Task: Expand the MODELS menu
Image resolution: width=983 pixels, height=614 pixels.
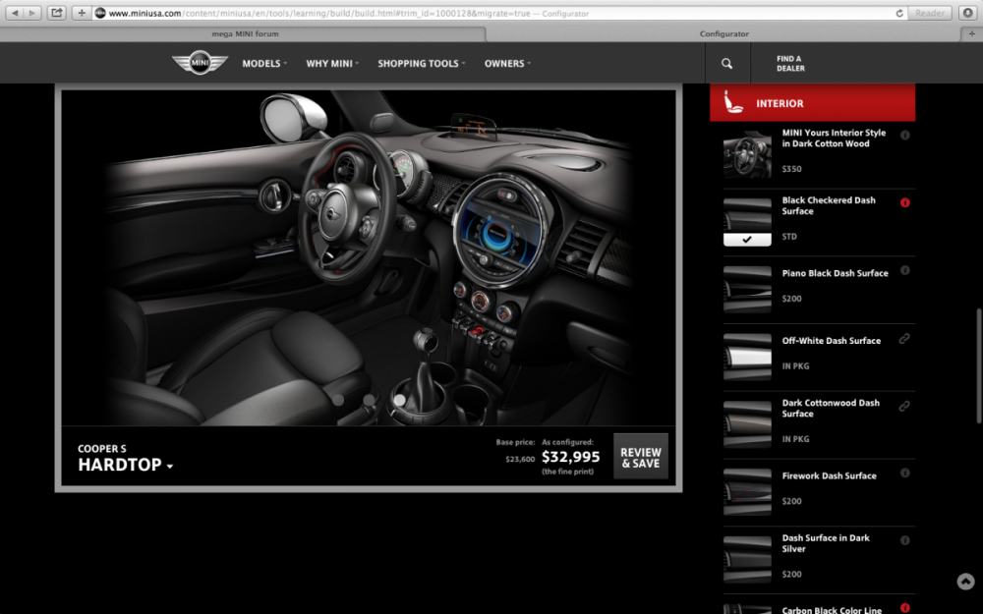Action: pos(263,63)
